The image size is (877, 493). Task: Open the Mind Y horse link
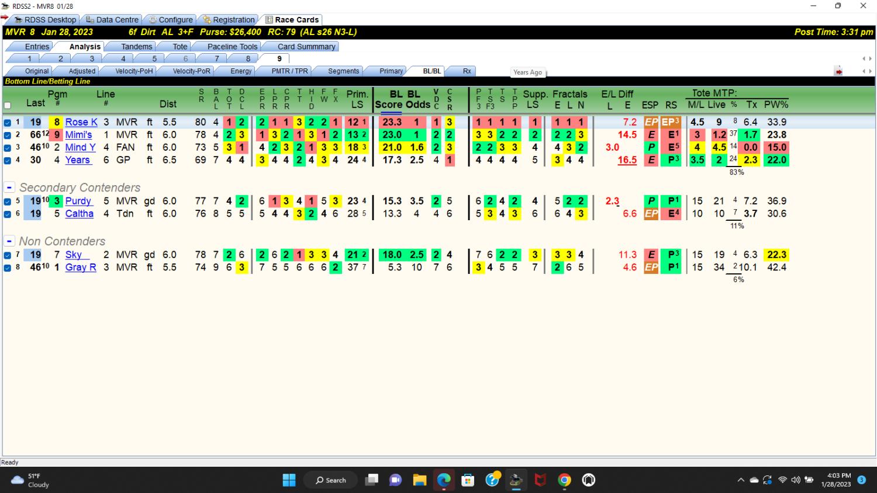(80, 147)
